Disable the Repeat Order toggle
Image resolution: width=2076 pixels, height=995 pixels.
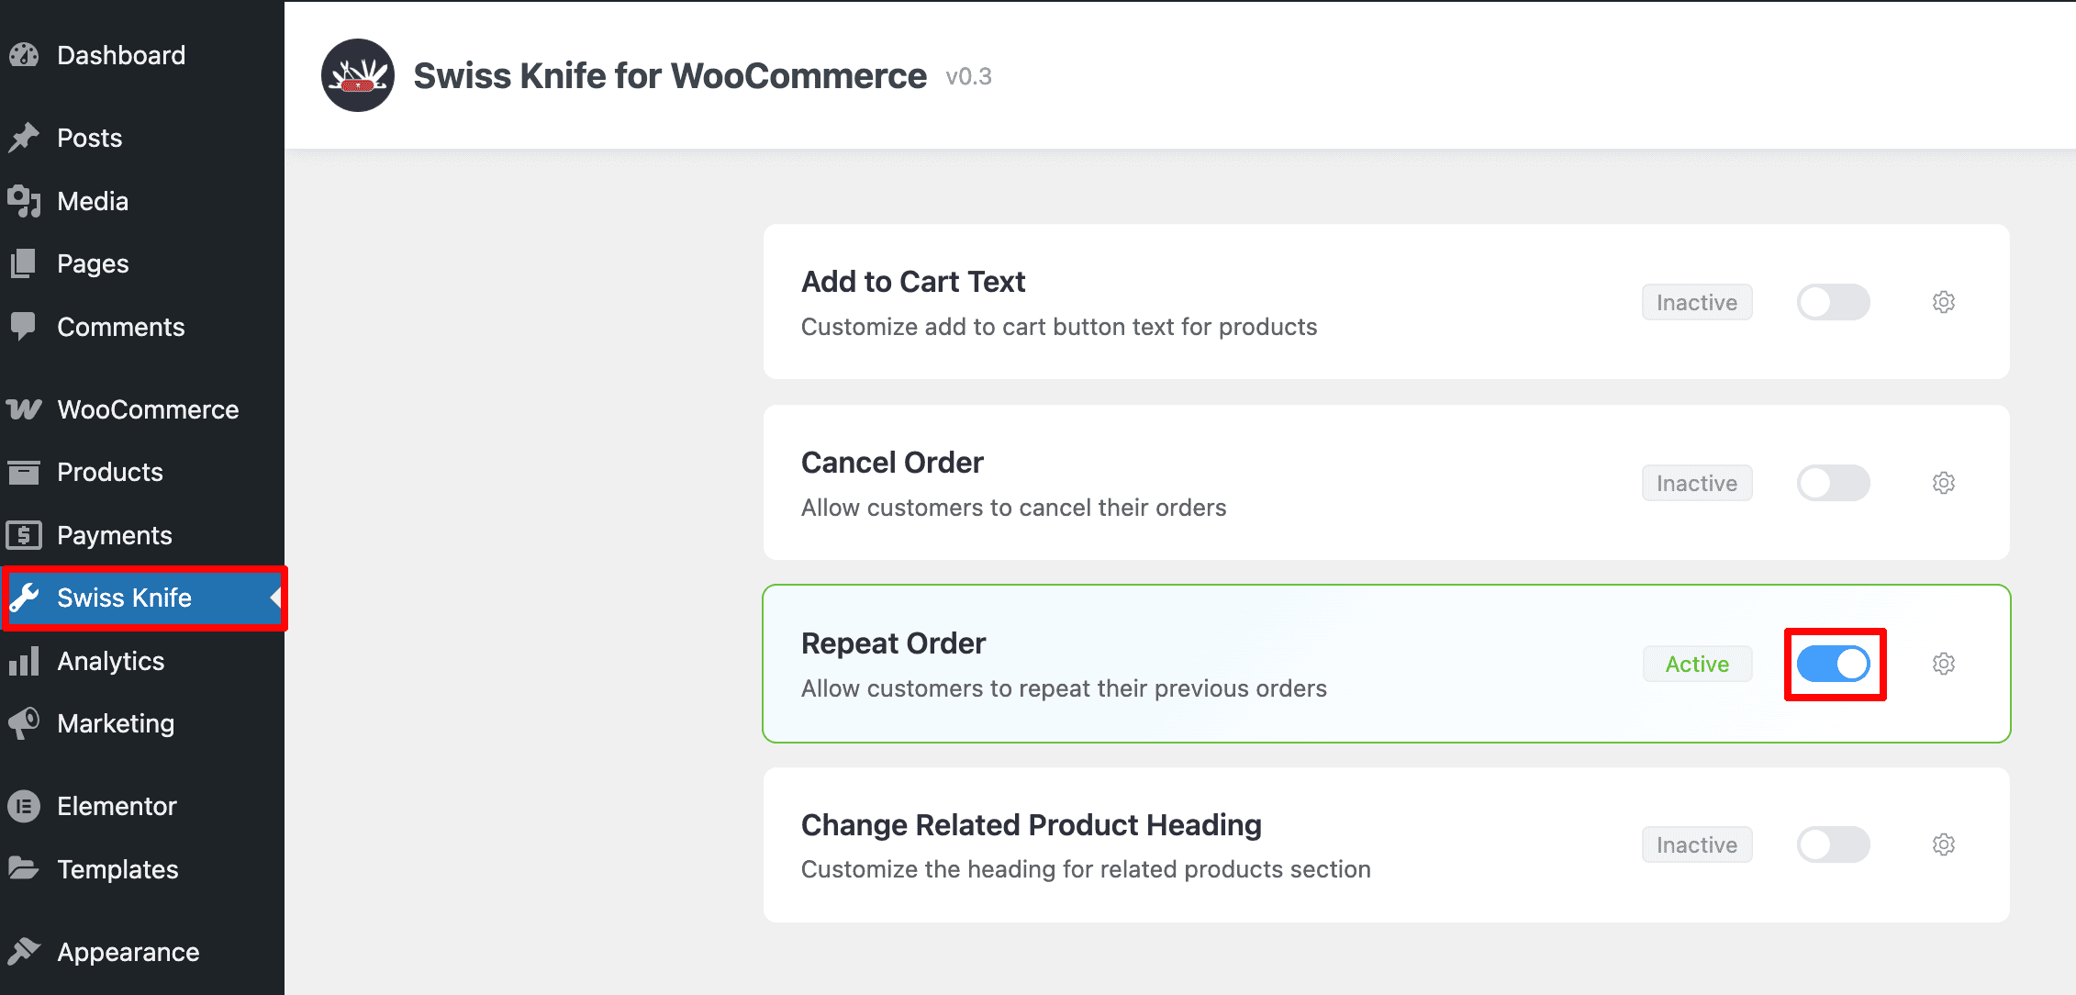click(x=1833, y=664)
